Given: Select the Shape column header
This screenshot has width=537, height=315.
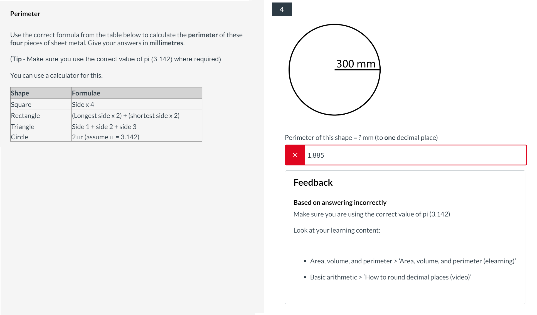Looking at the screenshot, I should tap(20, 93).
